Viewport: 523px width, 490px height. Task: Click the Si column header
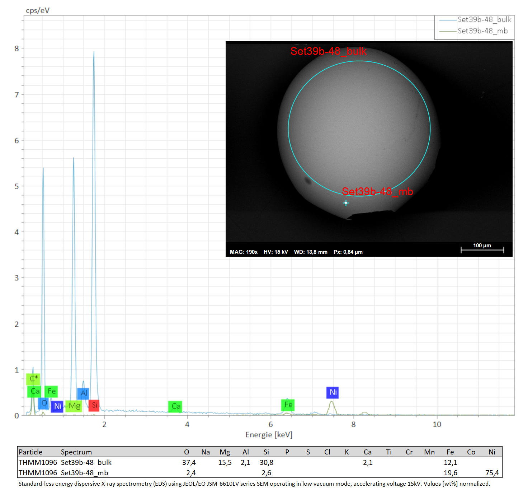[266, 452]
